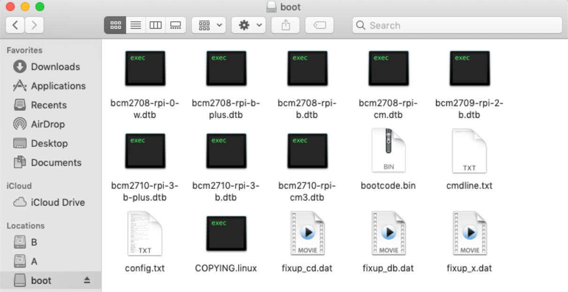Eject the boot volume
This screenshot has width=568, height=292.
(x=87, y=280)
